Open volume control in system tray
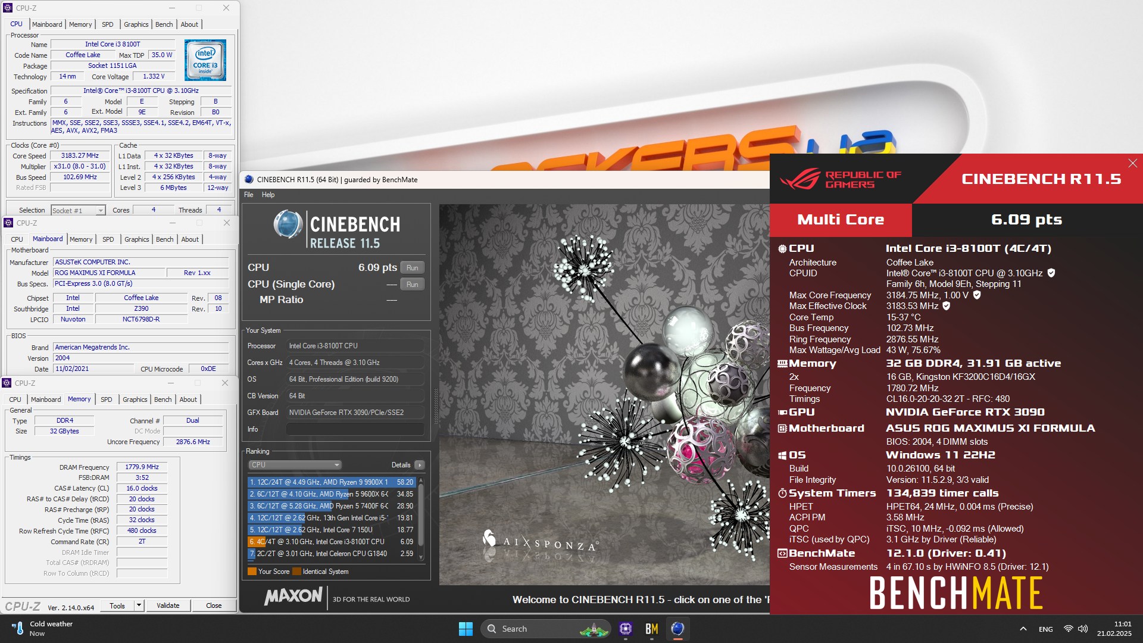This screenshot has height=643, width=1143. click(x=1082, y=629)
